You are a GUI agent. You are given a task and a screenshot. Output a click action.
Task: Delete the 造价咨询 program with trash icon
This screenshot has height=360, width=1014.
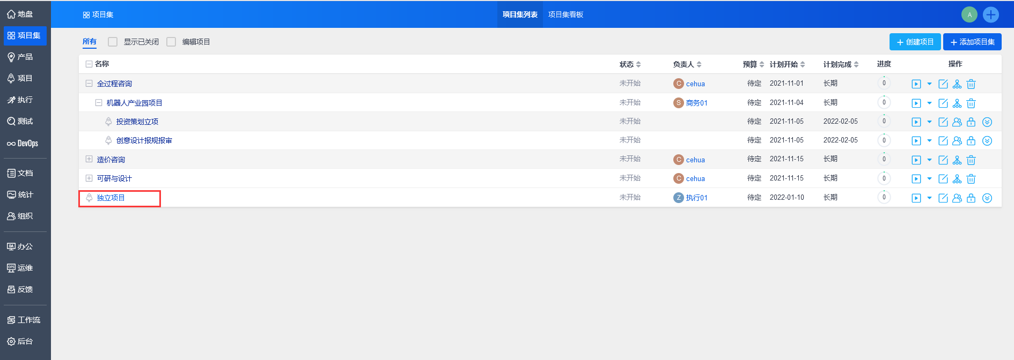click(x=971, y=160)
